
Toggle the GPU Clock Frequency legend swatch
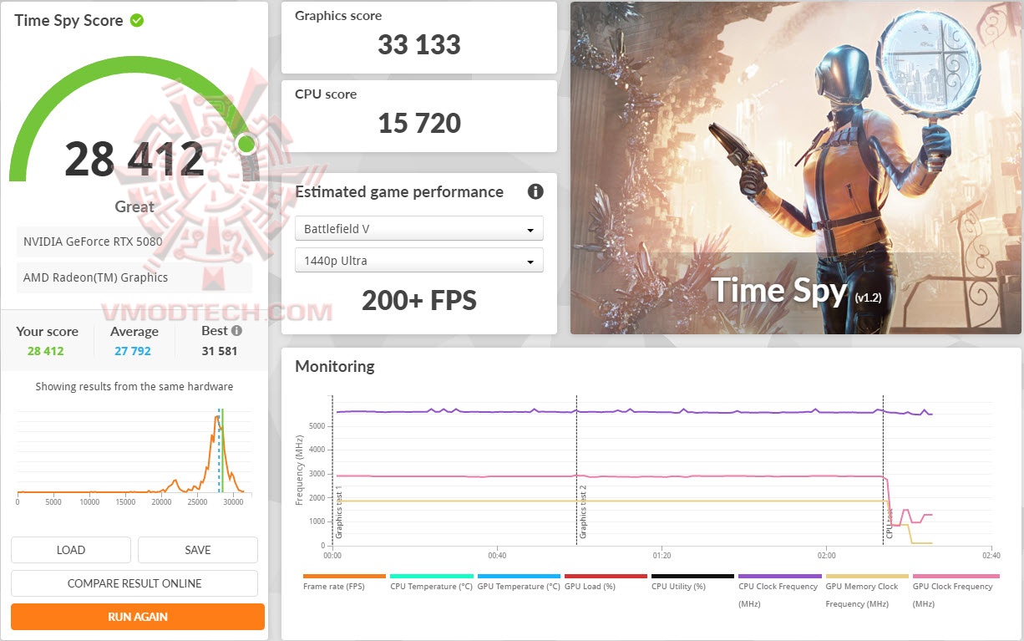955,576
